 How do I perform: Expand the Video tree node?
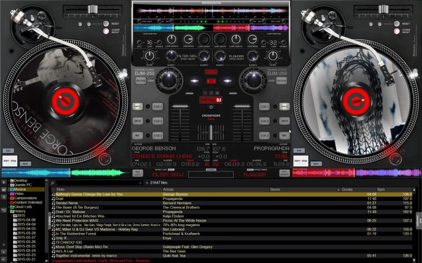[8, 194]
